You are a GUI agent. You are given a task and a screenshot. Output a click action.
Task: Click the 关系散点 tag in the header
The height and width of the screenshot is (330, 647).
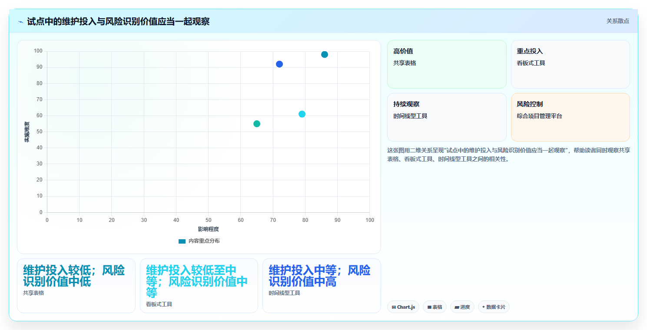point(617,21)
